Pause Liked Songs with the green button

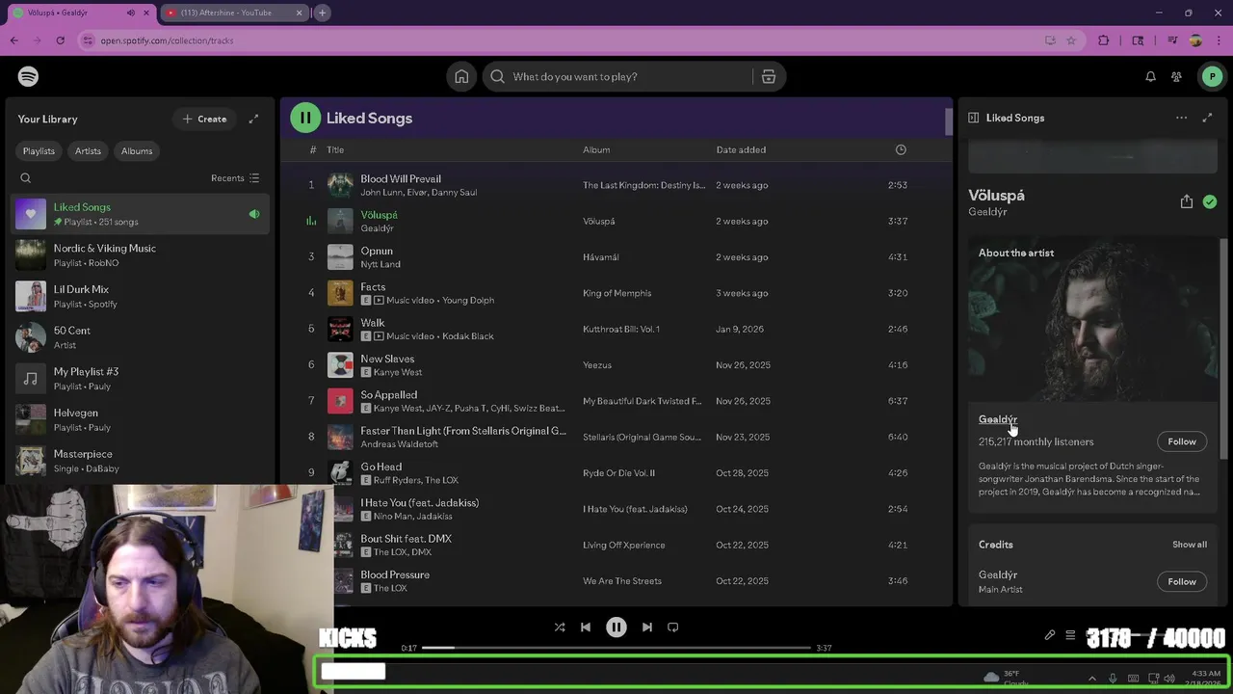pos(305,118)
